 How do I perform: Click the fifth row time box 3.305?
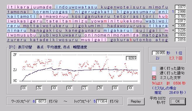(181, 26)
